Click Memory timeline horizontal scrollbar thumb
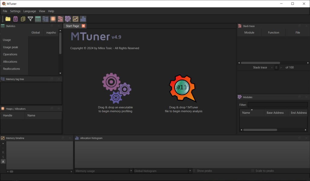 [x=12, y=172]
